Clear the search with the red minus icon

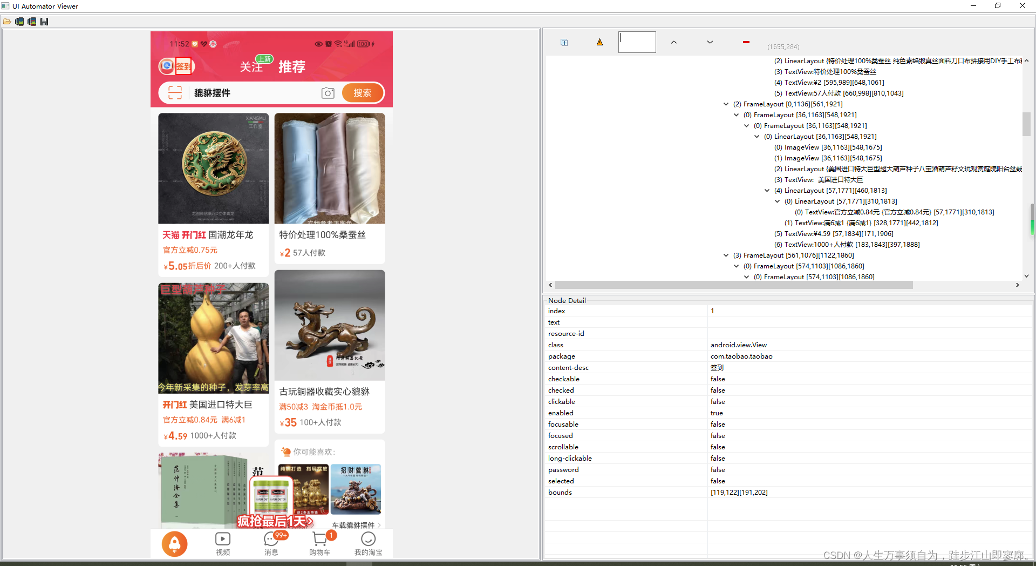[x=746, y=42]
